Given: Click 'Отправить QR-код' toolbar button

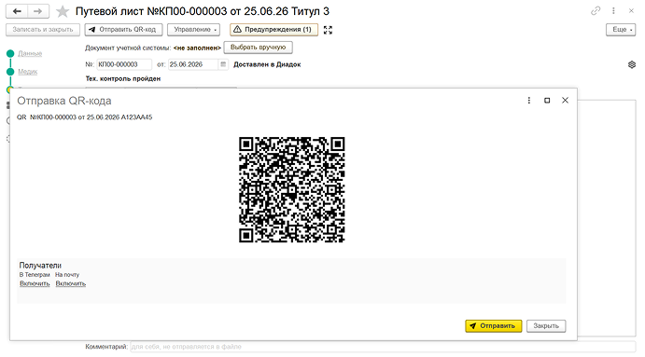Looking at the screenshot, I should click(123, 30).
